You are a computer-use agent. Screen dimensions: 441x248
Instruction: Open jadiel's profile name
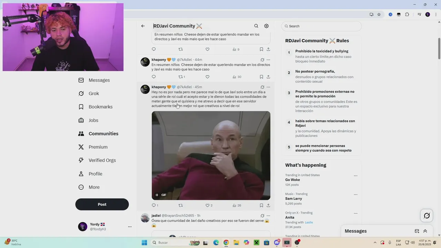point(156,216)
